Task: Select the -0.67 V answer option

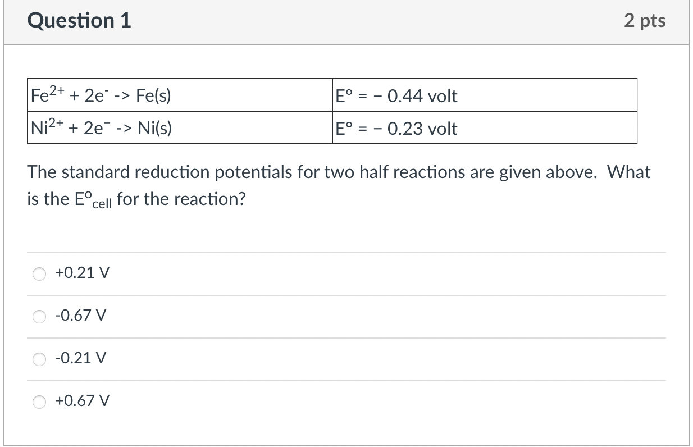Action: [39, 316]
